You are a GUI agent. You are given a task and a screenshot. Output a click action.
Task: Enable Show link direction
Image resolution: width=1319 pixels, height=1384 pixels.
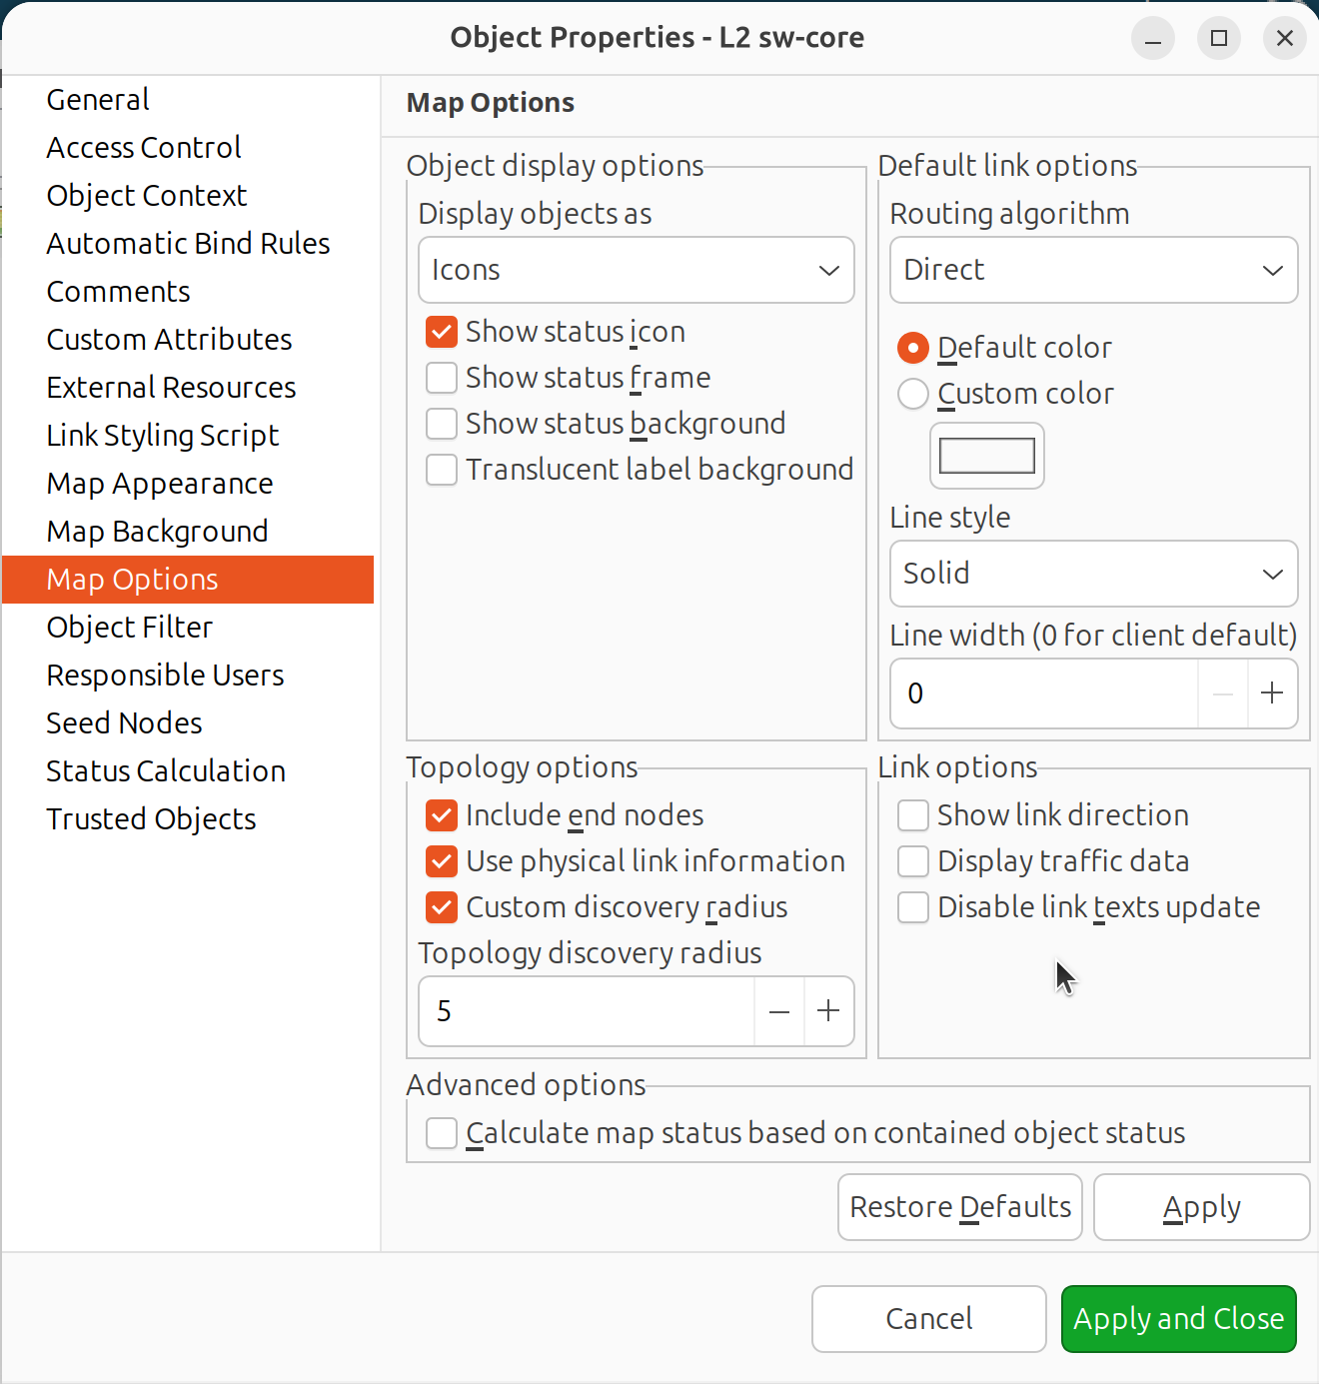[912, 815]
